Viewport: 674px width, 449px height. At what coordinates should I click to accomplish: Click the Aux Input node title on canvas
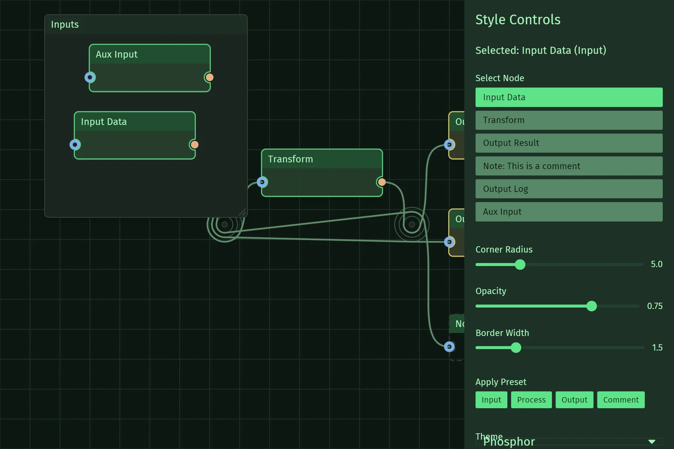[x=116, y=55]
